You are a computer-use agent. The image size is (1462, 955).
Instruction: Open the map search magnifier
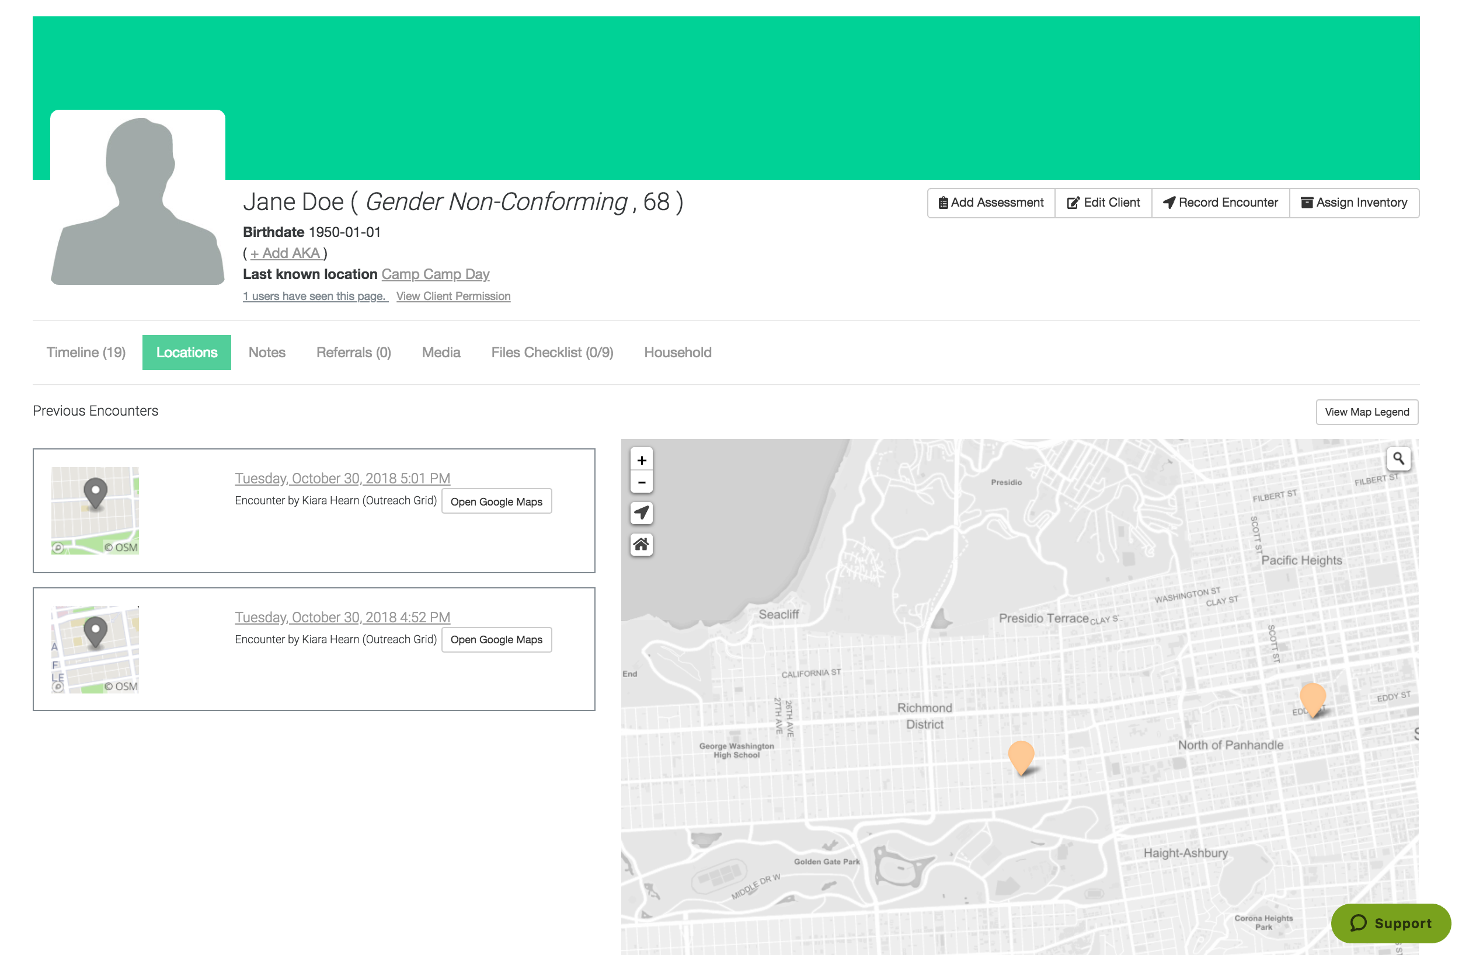pos(1398,458)
